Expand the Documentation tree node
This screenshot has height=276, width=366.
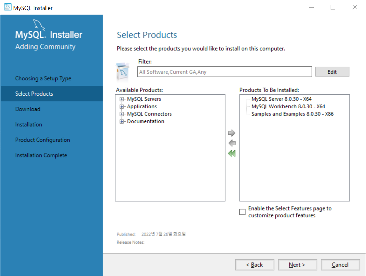[x=121, y=122]
